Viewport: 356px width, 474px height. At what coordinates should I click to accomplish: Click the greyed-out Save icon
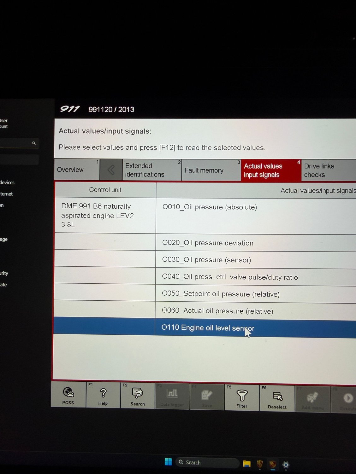tap(207, 398)
